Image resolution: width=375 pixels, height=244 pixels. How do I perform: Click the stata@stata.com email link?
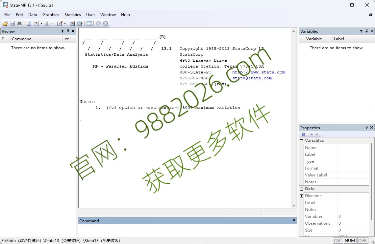point(252,78)
